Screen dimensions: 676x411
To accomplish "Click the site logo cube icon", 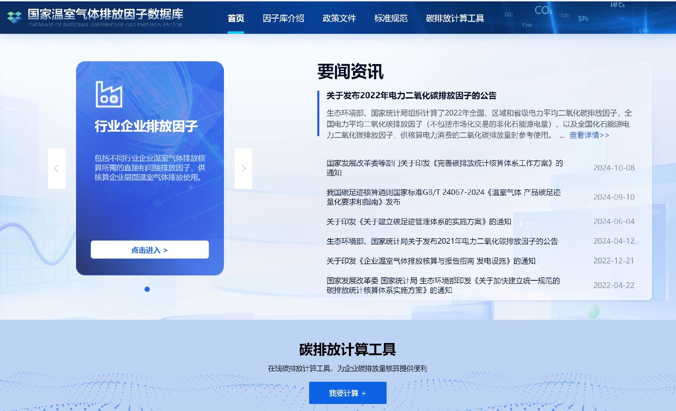I will tap(14, 17).
